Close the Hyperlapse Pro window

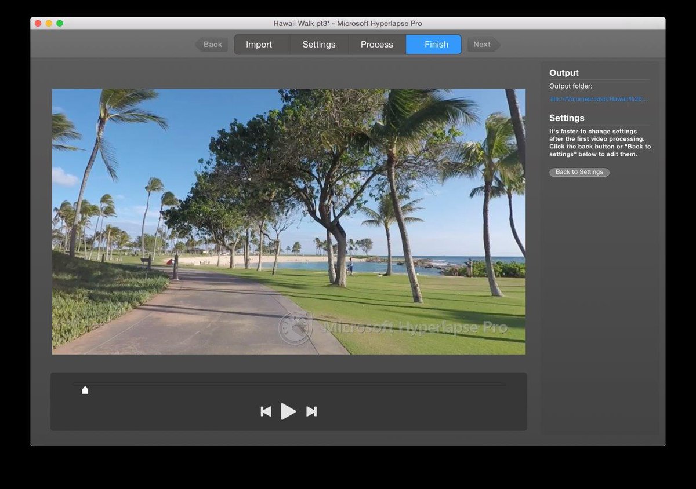pyautogui.click(x=38, y=23)
